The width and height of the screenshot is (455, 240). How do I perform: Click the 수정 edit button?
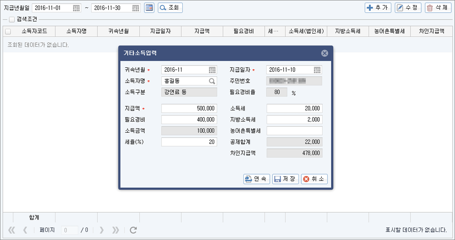point(408,8)
